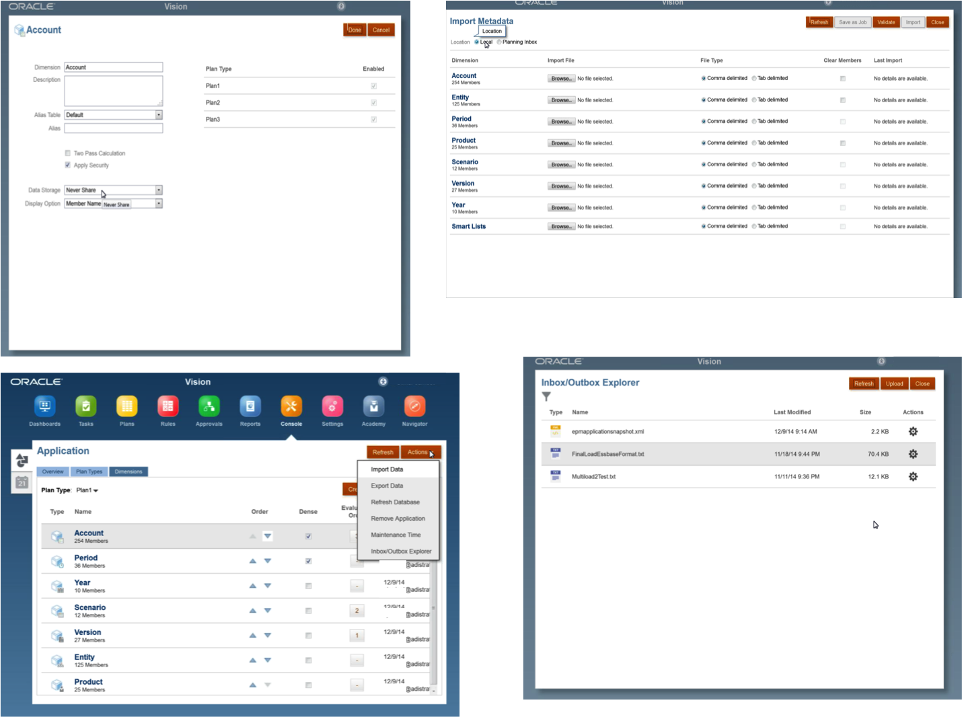This screenshot has width=962, height=717.
Task: Click the Validate button
Action: click(x=886, y=22)
